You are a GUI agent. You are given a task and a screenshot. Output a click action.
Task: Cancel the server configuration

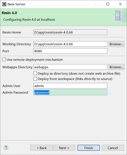[113, 148]
